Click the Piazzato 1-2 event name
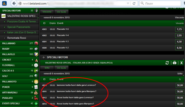Image resolution: width=185 pixels, height=107 pixels. click(63, 48)
